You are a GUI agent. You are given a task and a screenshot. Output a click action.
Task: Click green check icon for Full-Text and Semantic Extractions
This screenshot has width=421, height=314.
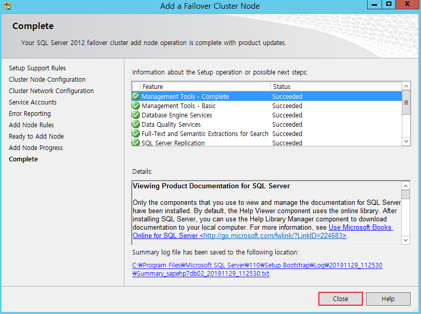[136, 133]
